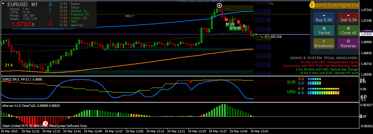Click the Philly Fed Manufacturing Index headline
This screenshot has height=134, width=373.
coord(320,66)
